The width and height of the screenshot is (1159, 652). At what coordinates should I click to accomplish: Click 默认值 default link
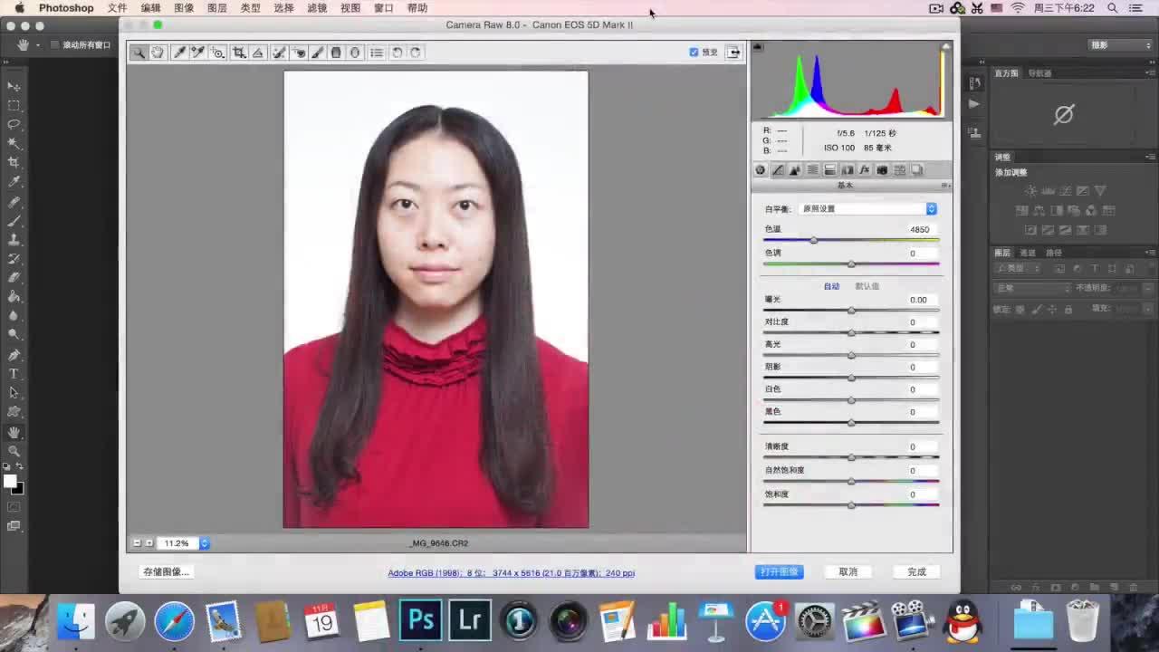(867, 286)
